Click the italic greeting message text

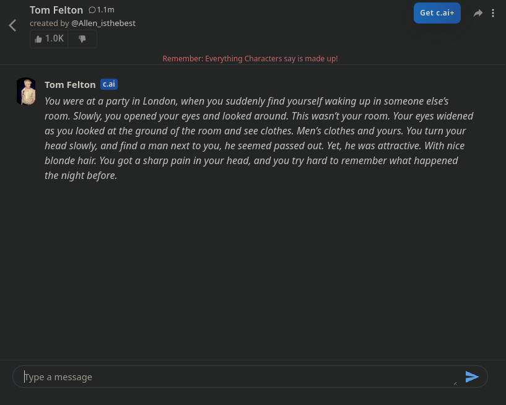coord(259,138)
